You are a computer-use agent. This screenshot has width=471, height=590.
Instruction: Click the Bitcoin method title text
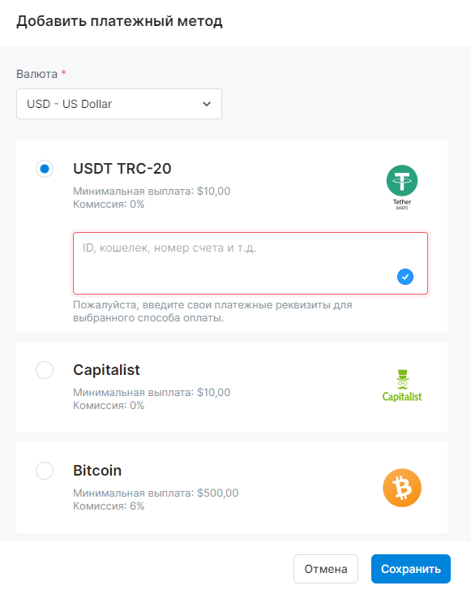click(x=97, y=471)
